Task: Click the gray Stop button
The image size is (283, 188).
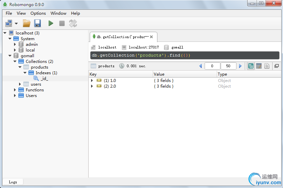Action: point(62,23)
